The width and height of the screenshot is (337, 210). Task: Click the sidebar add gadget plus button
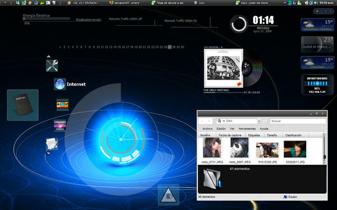click(x=317, y=11)
